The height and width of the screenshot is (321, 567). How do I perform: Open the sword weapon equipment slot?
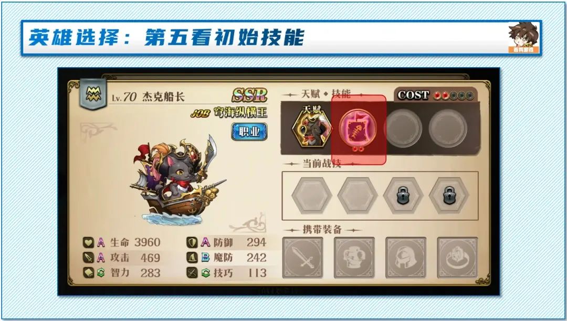click(x=302, y=258)
